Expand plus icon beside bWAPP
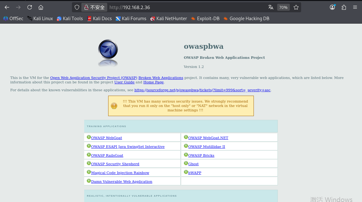 point(186,172)
